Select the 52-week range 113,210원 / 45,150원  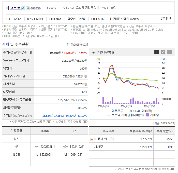[74, 61]
